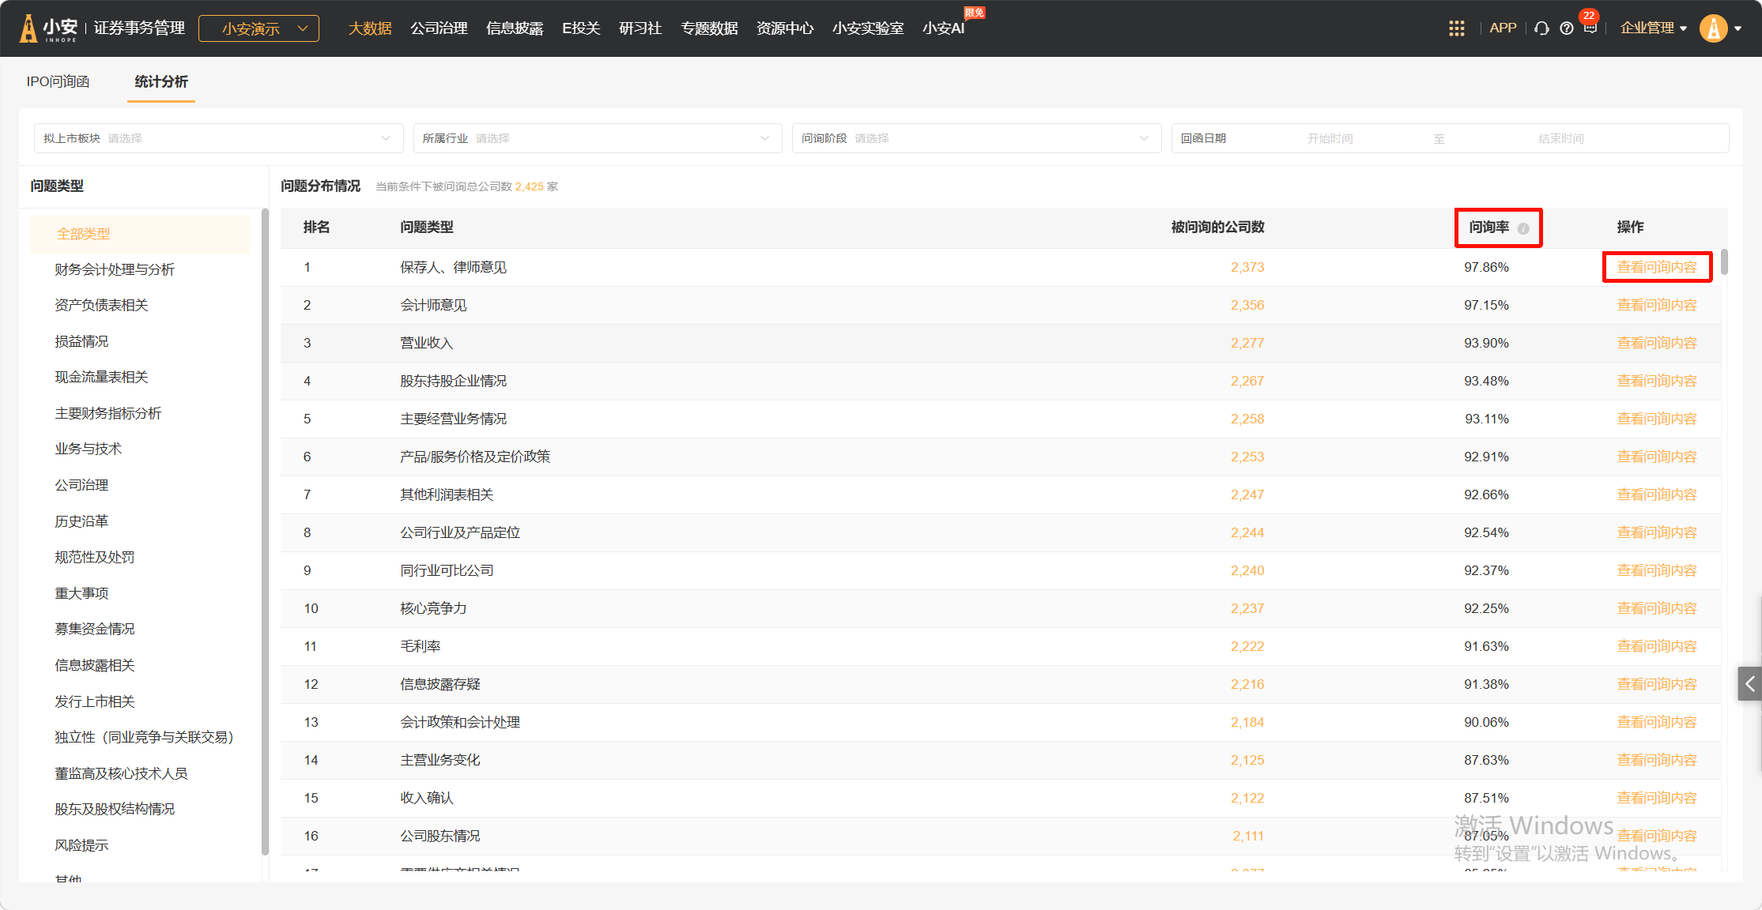Click the 开始时间 date input field
Viewport: 1762px width, 910px height.
point(1330,138)
